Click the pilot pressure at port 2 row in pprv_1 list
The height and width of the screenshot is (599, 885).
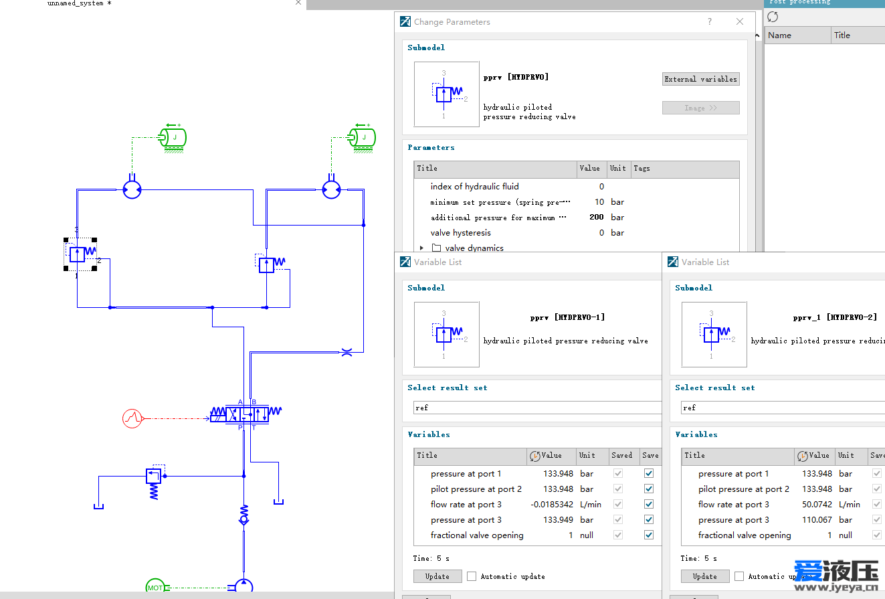(x=783, y=489)
